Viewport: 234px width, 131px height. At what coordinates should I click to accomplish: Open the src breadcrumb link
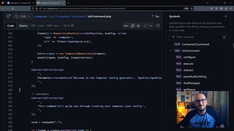tap(52, 16)
